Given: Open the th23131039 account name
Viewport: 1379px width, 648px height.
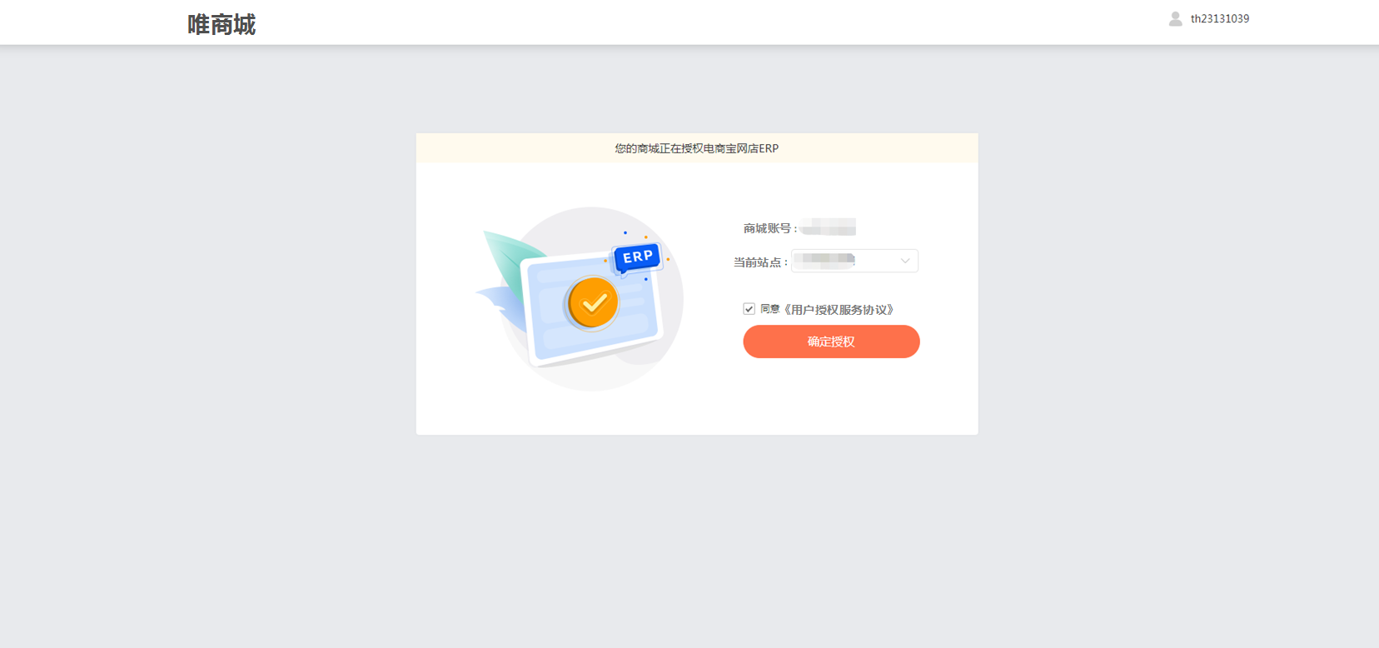Looking at the screenshot, I should 1219,18.
